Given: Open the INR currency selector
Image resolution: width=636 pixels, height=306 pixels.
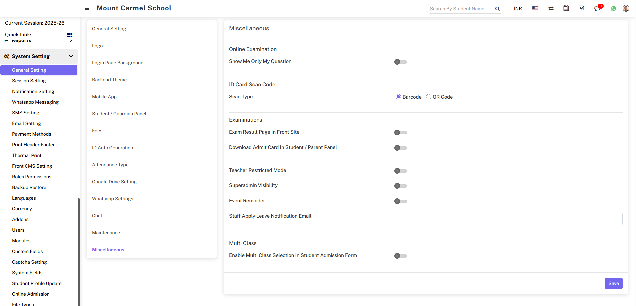Looking at the screenshot, I should (x=518, y=9).
